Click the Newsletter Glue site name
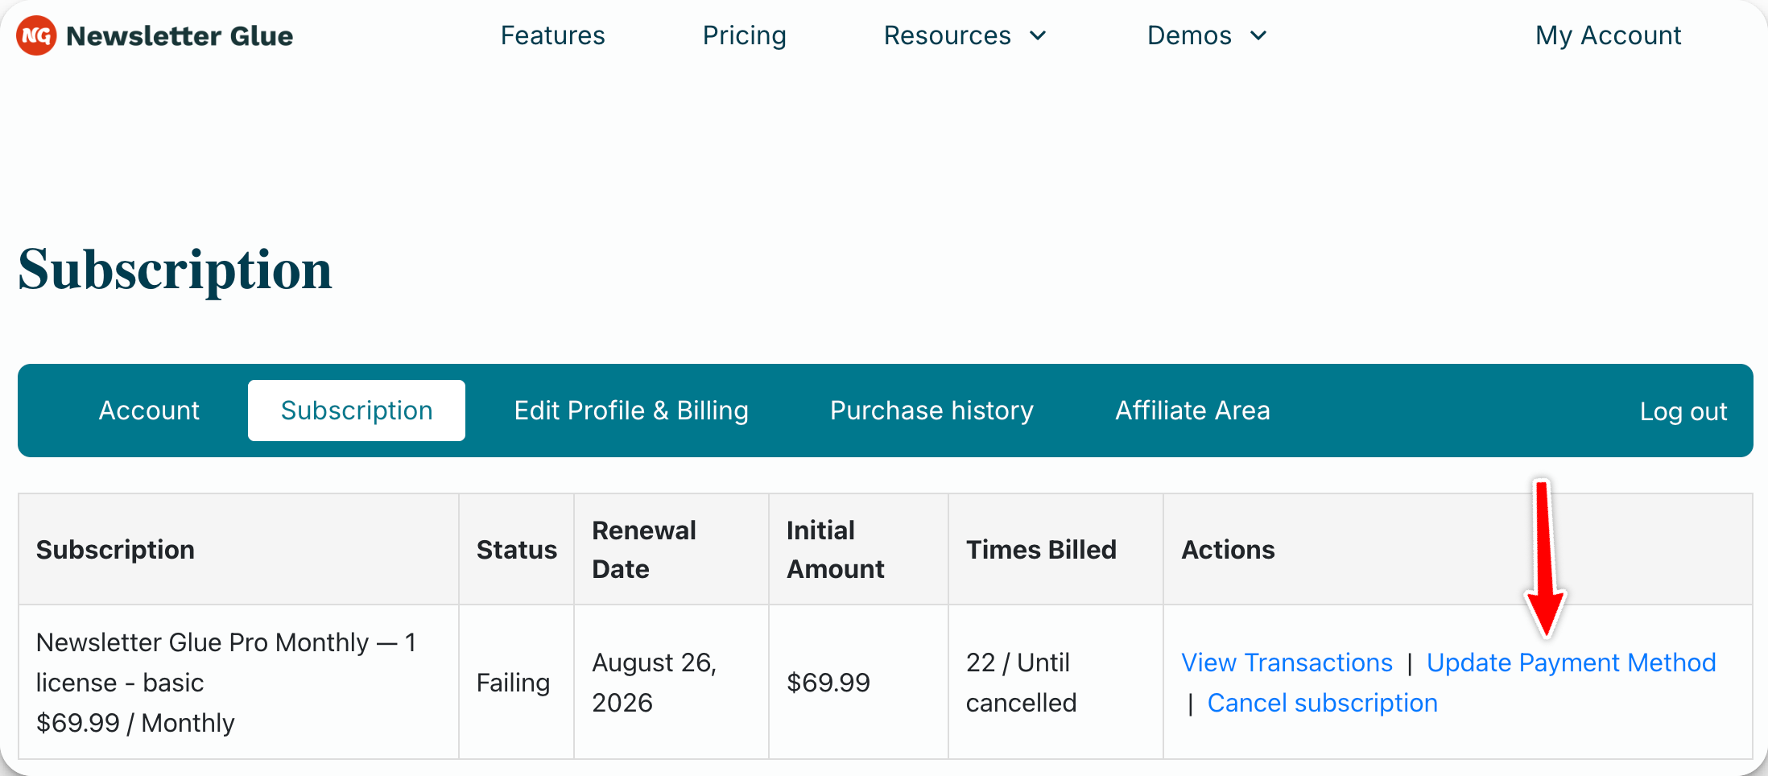This screenshot has width=1768, height=776. pyautogui.click(x=180, y=35)
